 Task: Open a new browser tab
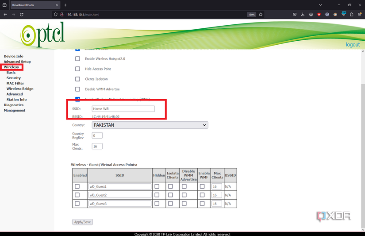(x=65, y=5)
